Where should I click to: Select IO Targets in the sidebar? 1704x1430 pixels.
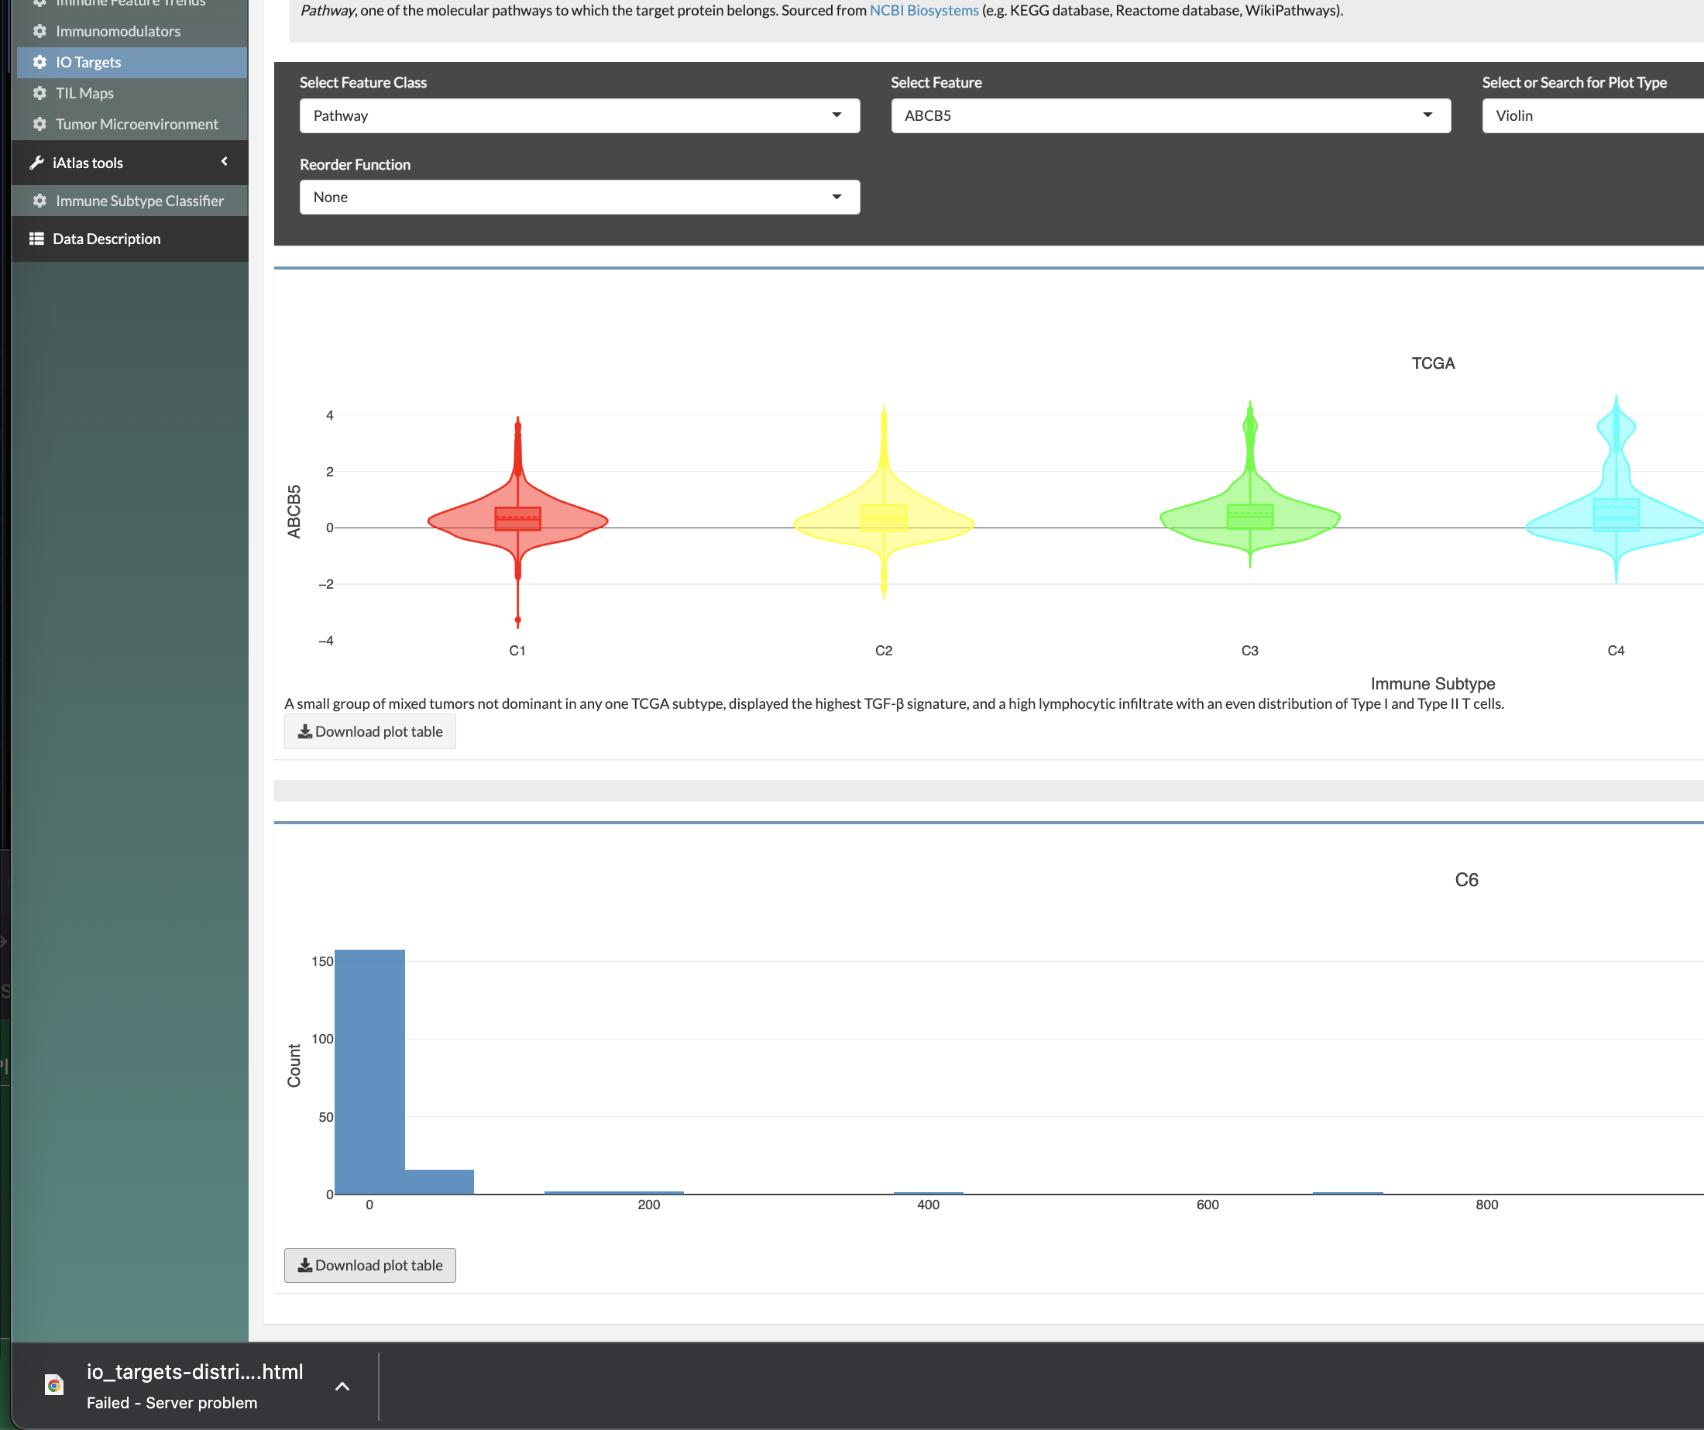point(89,62)
